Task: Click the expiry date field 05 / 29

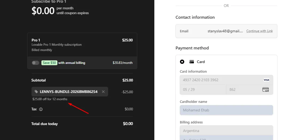Action: [x=203, y=90]
